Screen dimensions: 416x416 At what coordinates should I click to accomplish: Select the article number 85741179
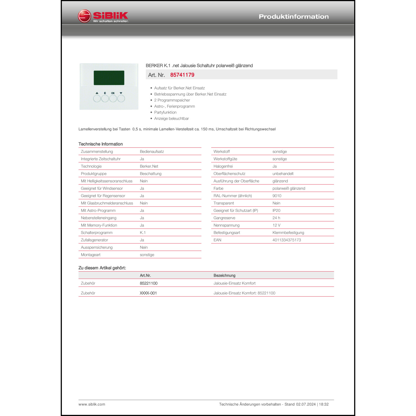pos(182,75)
